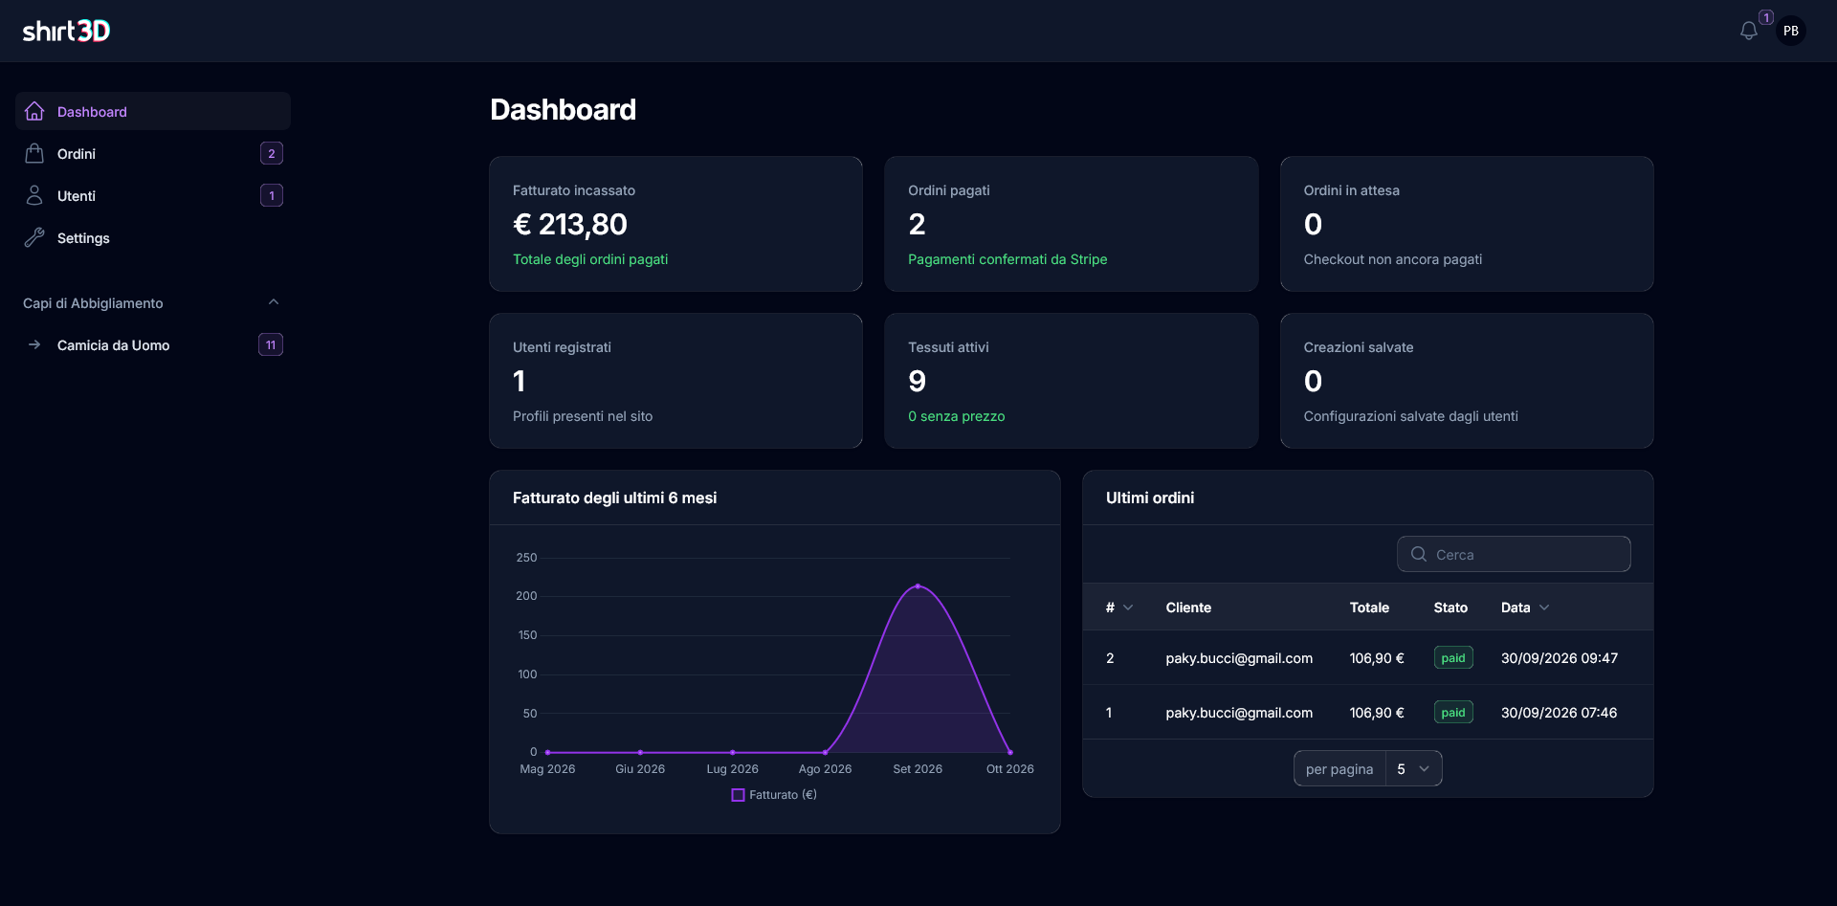This screenshot has height=906, width=1837.
Task: Click the date 30/09/2026 07:46
Action: (1559, 713)
